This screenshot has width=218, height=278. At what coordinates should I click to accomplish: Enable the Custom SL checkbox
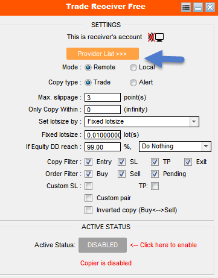coord(88,186)
